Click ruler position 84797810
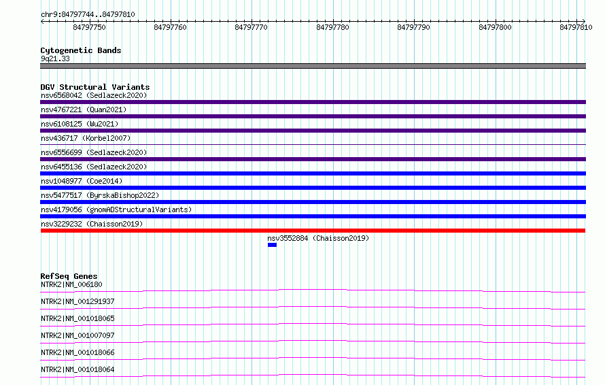 (x=576, y=27)
